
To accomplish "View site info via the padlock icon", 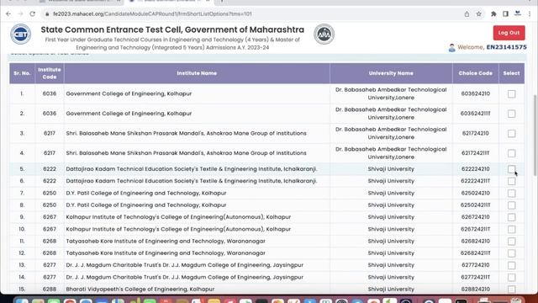I will [x=47, y=14].
